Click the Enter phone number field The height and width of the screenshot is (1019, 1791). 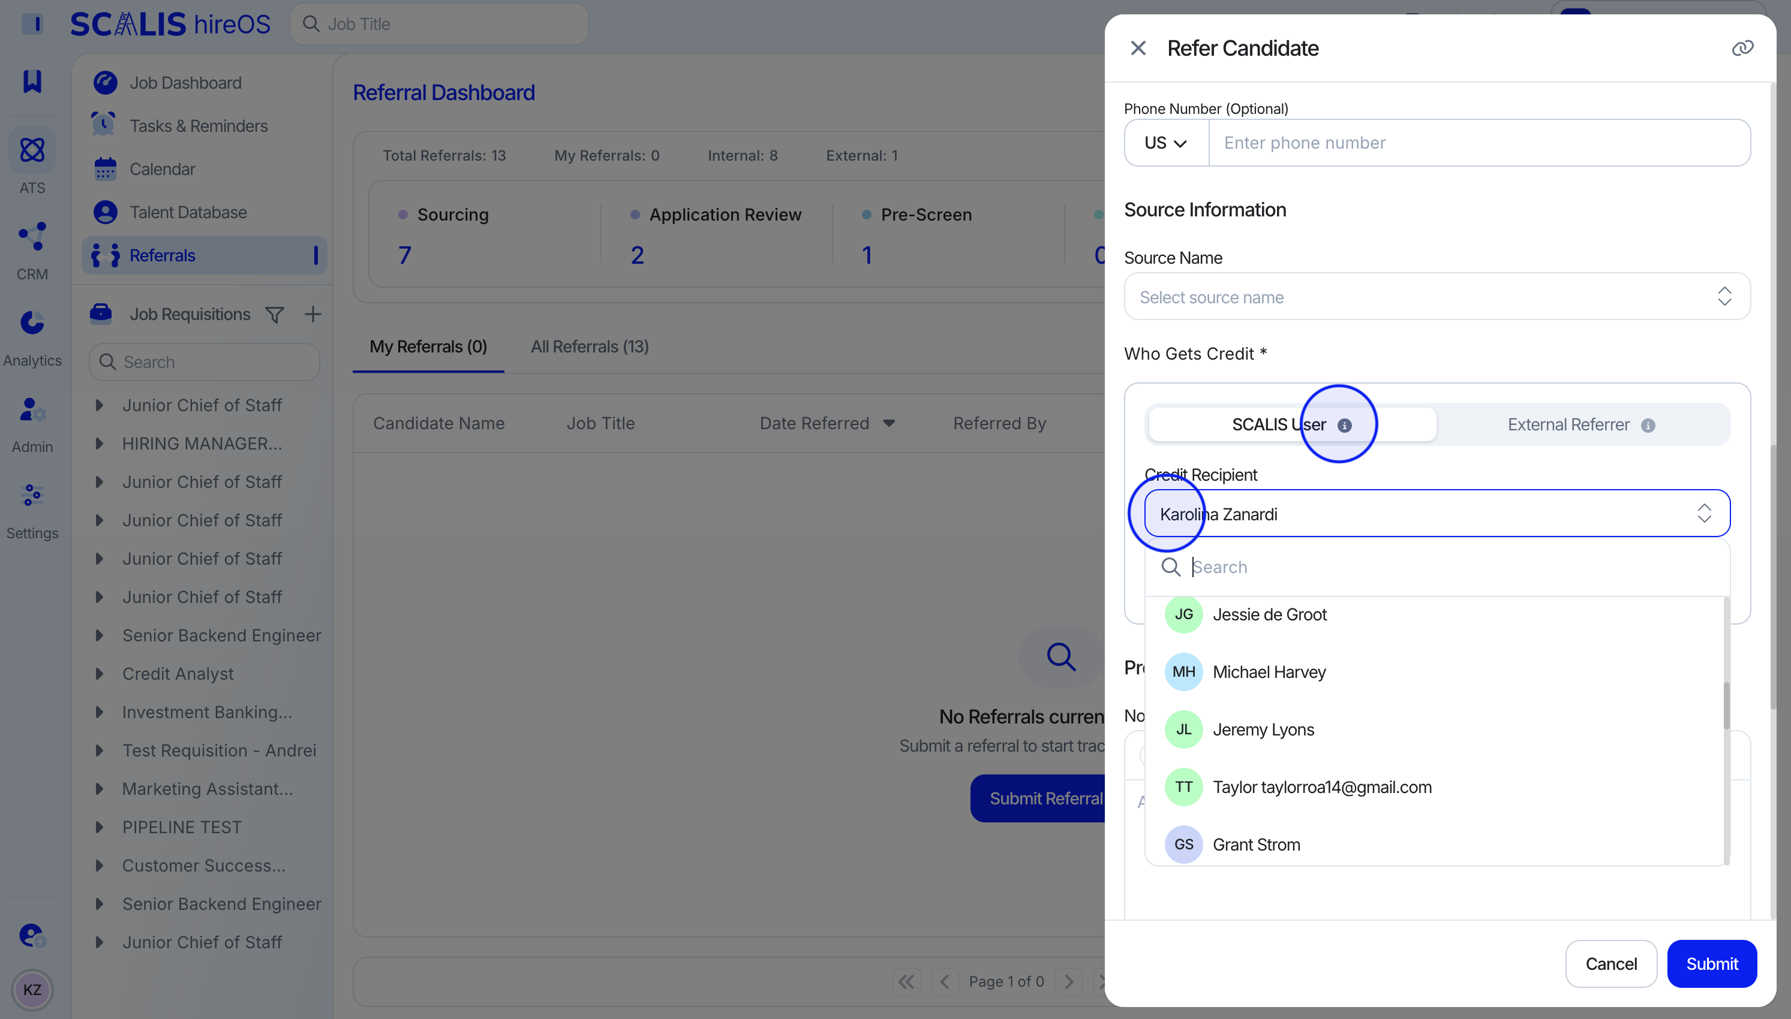coord(1477,143)
